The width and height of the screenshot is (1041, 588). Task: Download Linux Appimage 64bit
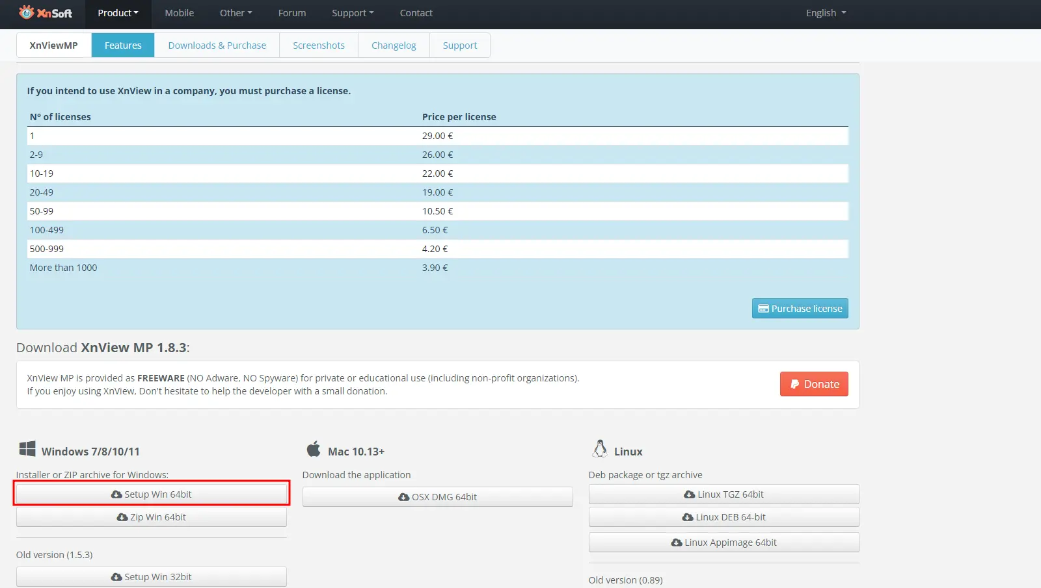pyautogui.click(x=724, y=543)
